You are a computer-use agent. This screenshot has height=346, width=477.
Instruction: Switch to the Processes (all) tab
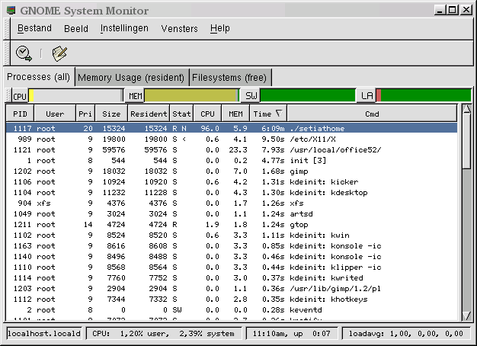[38, 77]
